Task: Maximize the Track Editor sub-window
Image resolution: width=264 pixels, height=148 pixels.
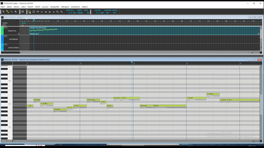Action: point(255,18)
